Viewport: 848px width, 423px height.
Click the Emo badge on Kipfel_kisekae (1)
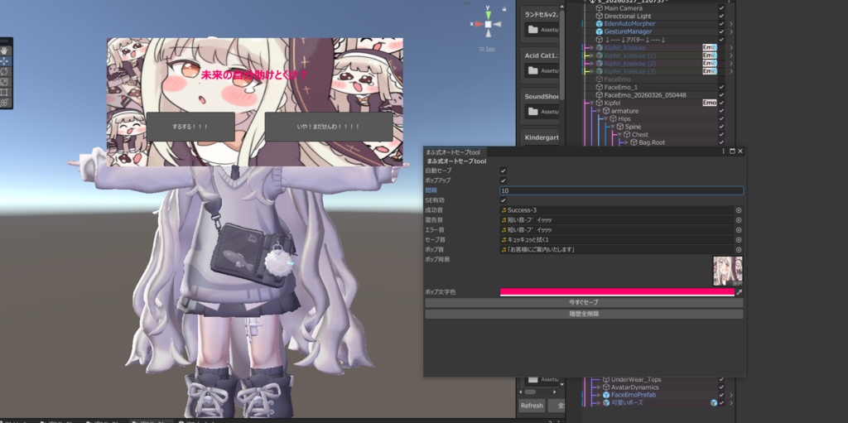[709, 55]
